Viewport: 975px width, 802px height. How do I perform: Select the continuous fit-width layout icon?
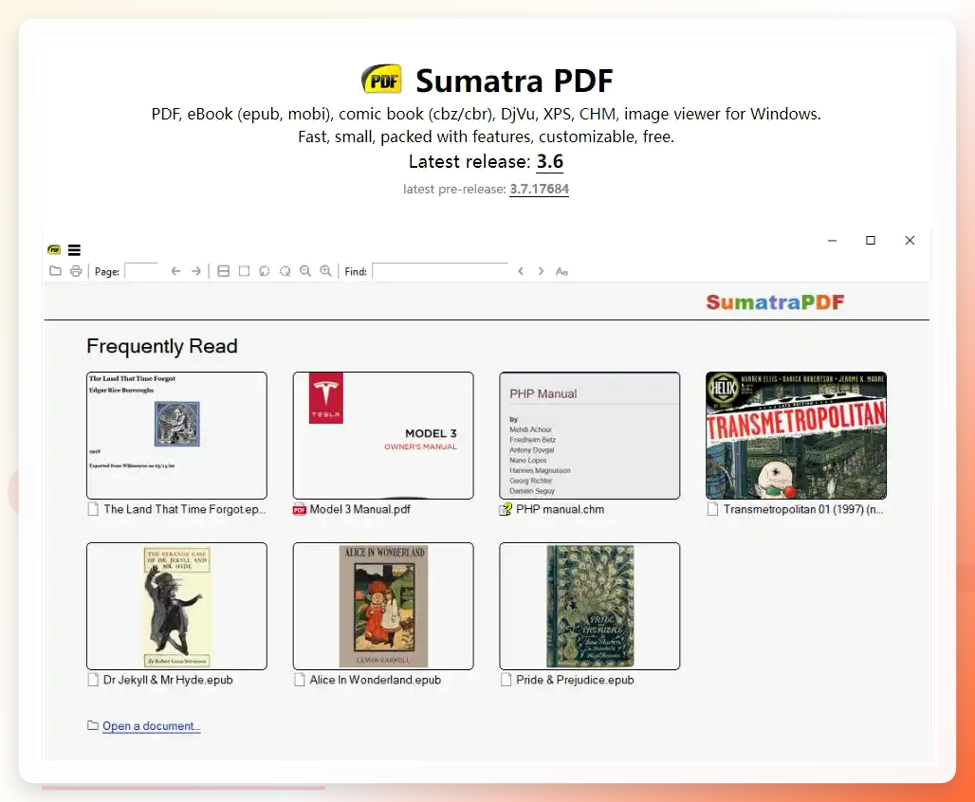coord(223,271)
